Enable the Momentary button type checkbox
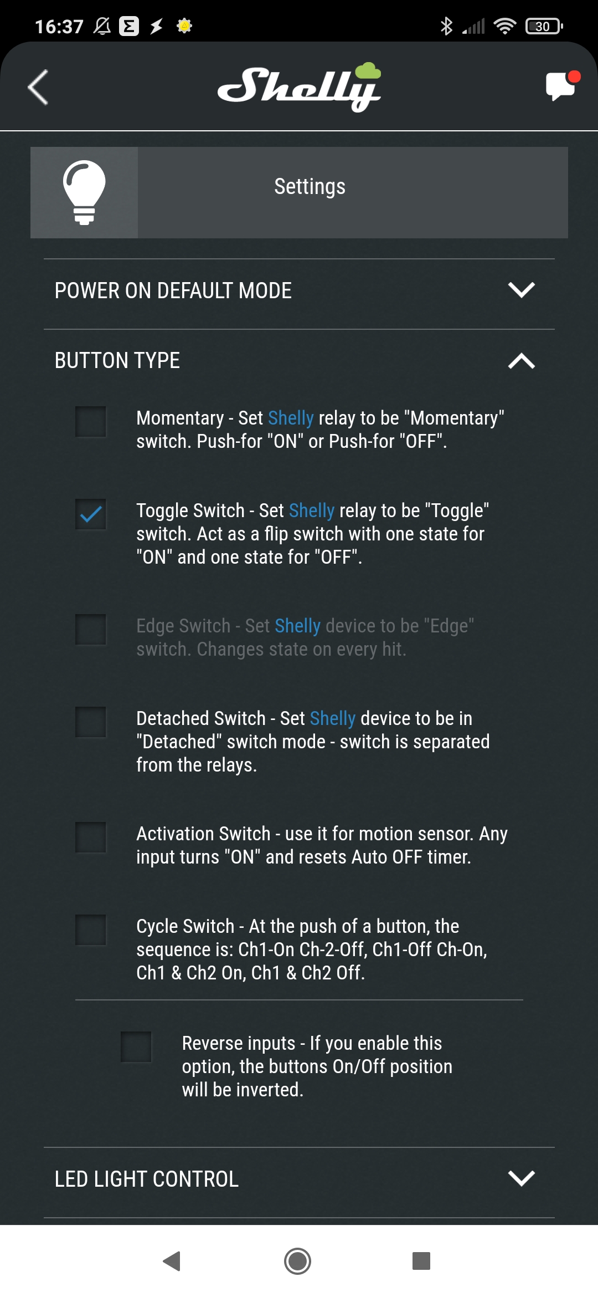Screen dimensions: 598x1297 [x=91, y=422]
